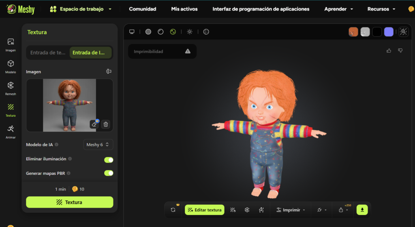Click the monitor display icon in viewport toolbar

click(132, 32)
